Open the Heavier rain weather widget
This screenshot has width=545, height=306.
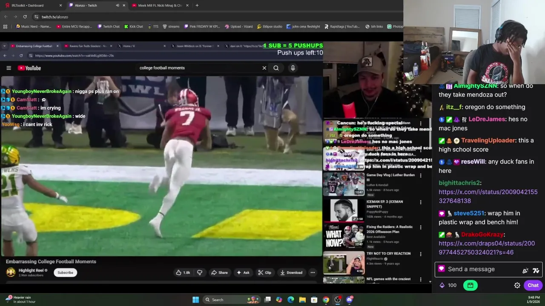(x=20, y=300)
